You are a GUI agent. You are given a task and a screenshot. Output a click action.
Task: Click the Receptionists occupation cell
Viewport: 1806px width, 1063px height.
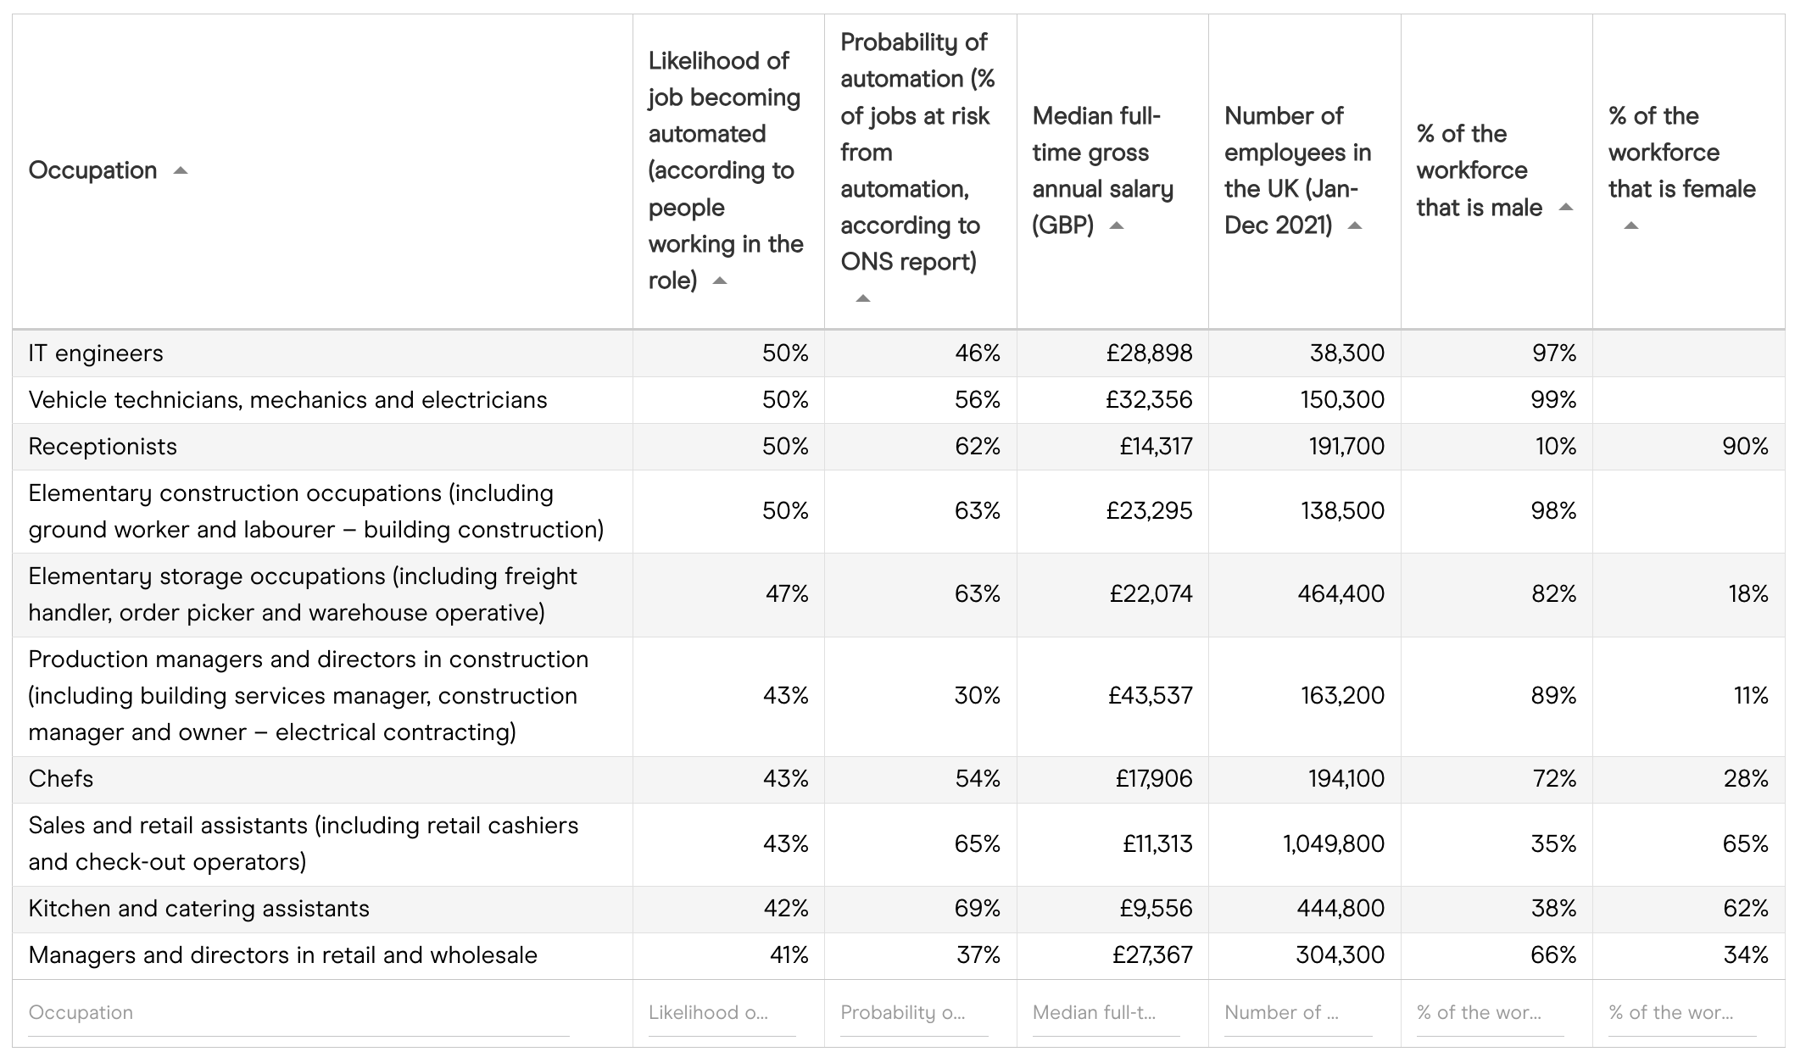[103, 447]
